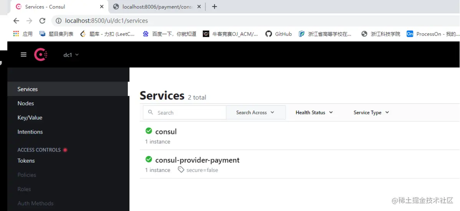
Task: Click the red Access Controls status dot
Action: point(65,150)
